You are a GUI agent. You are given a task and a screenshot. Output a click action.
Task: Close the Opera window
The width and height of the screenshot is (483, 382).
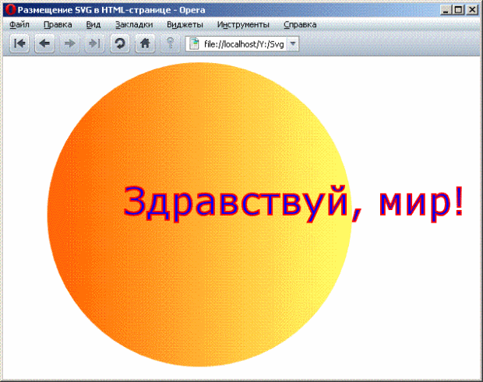[x=472, y=10]
